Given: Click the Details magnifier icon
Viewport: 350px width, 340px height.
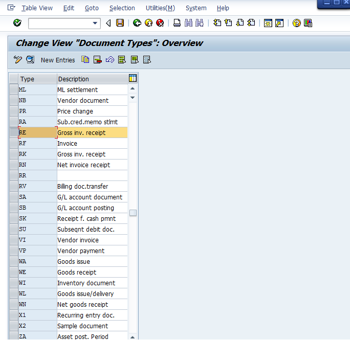Looking at the screenshot, I should [30, 60].
